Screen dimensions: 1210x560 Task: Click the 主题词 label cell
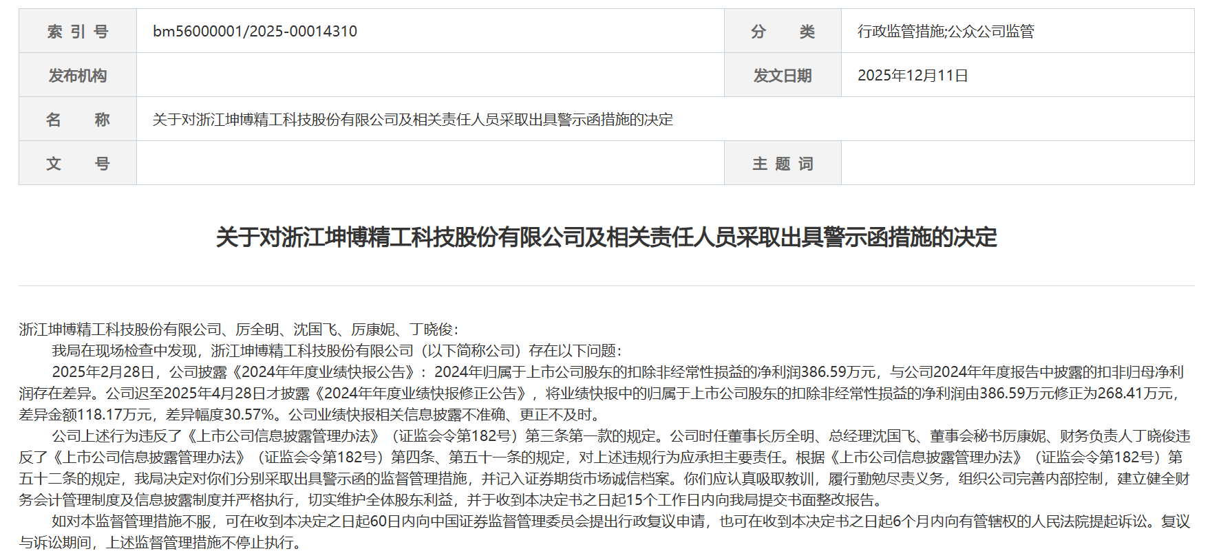pyautogui.click(x=783, y=163)
